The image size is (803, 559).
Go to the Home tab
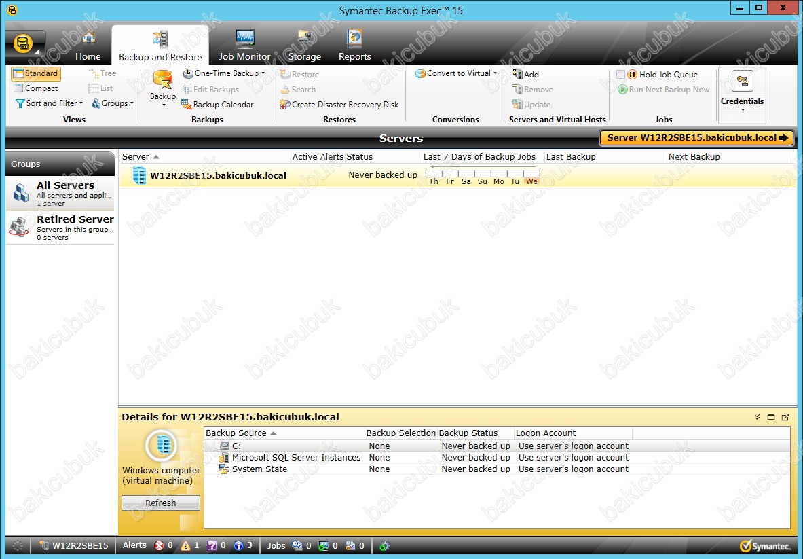(88, 46)
